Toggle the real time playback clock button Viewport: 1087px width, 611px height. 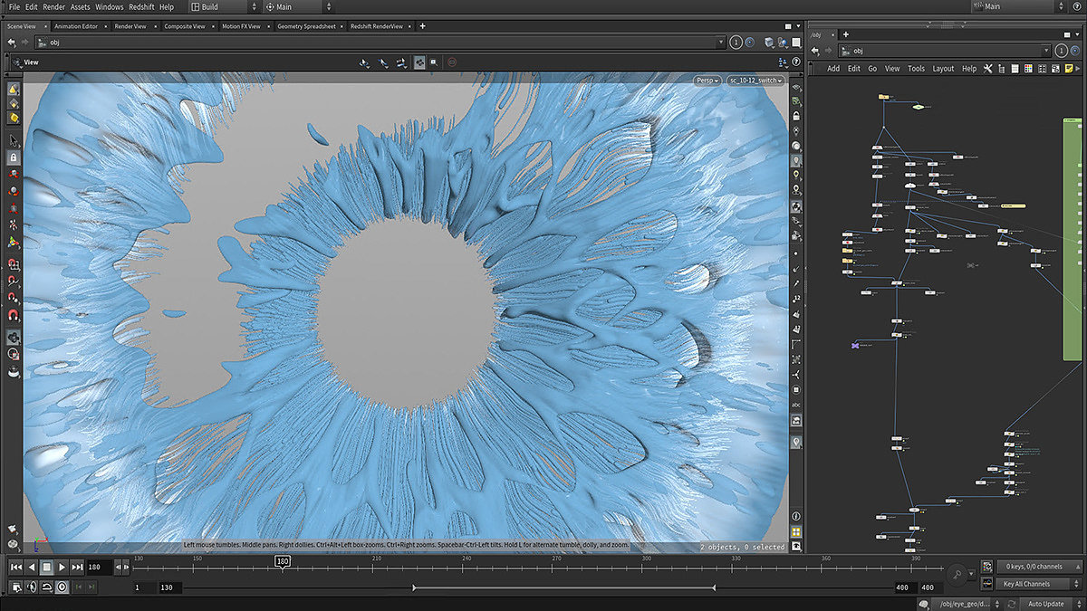click(x=63, y=587)
